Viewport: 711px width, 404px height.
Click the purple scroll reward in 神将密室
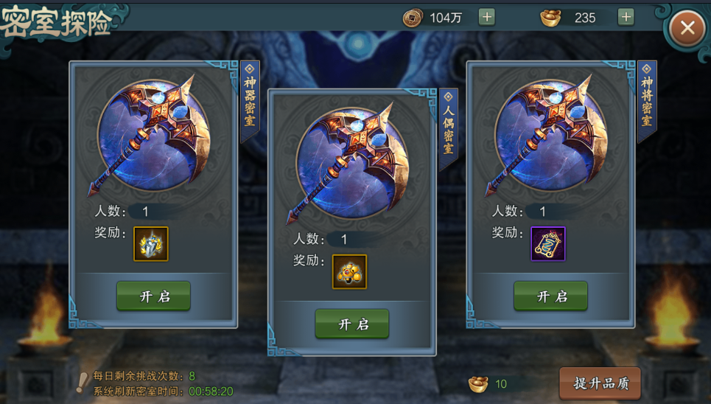pyautogui.click(x=548, y=244)
